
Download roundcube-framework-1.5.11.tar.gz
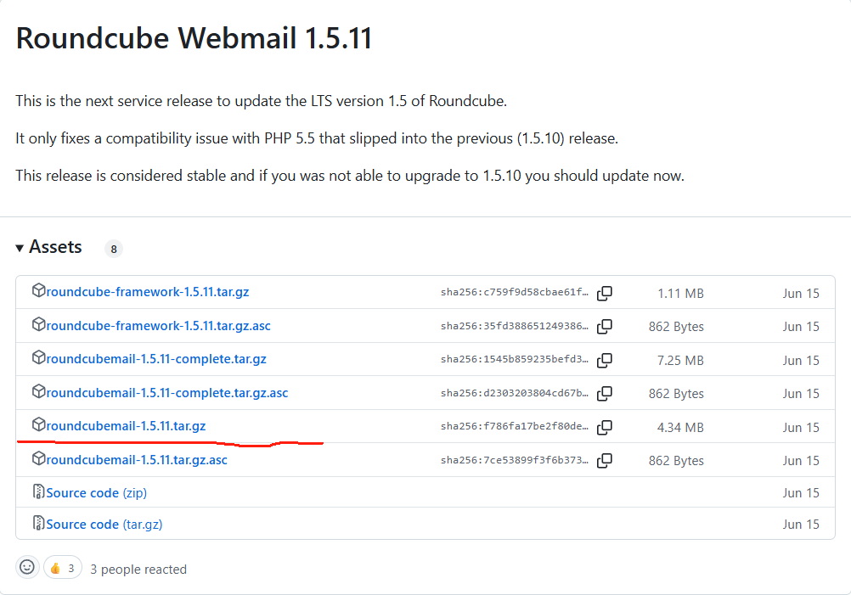point(148,293)
